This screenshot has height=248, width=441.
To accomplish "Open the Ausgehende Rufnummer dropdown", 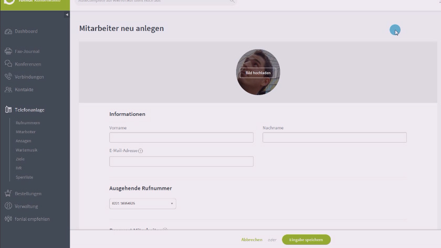I will tap(143, 203).
